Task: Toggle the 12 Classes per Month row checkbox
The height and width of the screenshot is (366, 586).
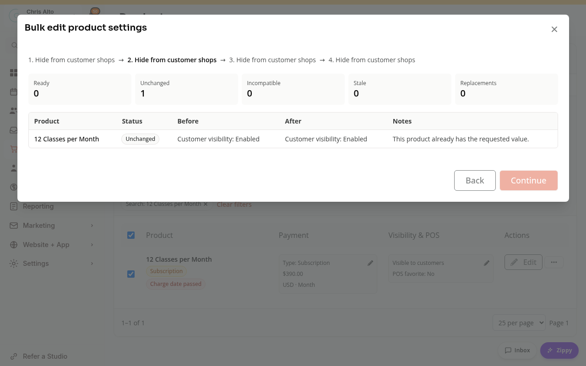Action: (x=131, y=274)
